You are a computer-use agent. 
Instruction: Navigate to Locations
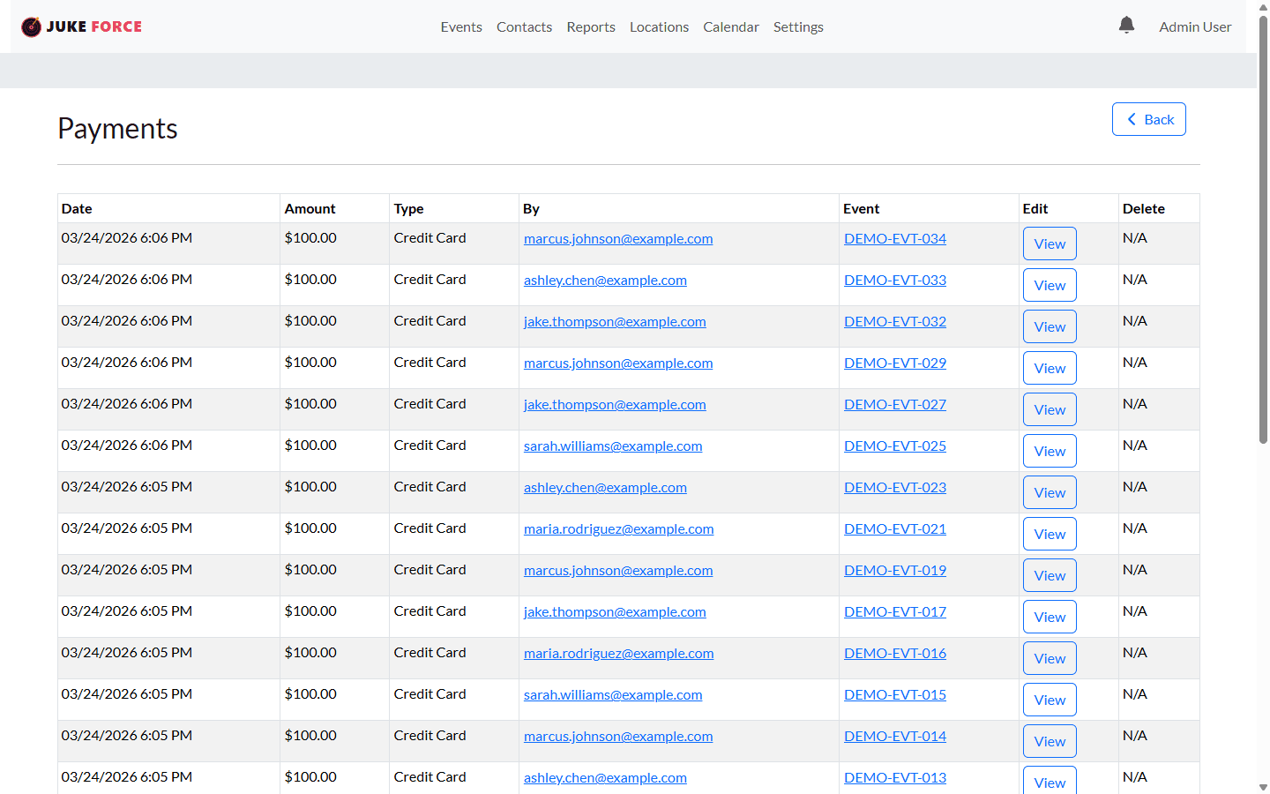coord(659,27)
